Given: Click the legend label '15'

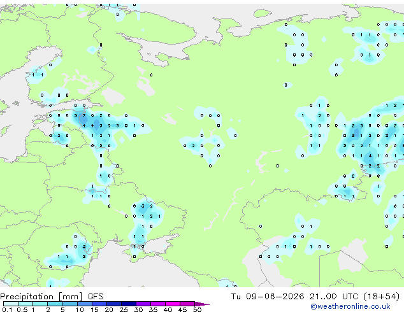Looking at the screenshot, I should coord(94,309).
